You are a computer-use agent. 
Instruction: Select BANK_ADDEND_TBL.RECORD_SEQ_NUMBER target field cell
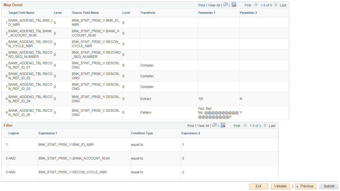tap(30, 54)
